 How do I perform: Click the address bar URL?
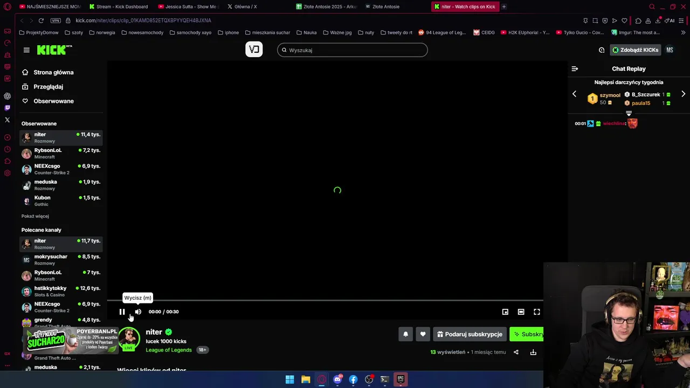[143, 20]
